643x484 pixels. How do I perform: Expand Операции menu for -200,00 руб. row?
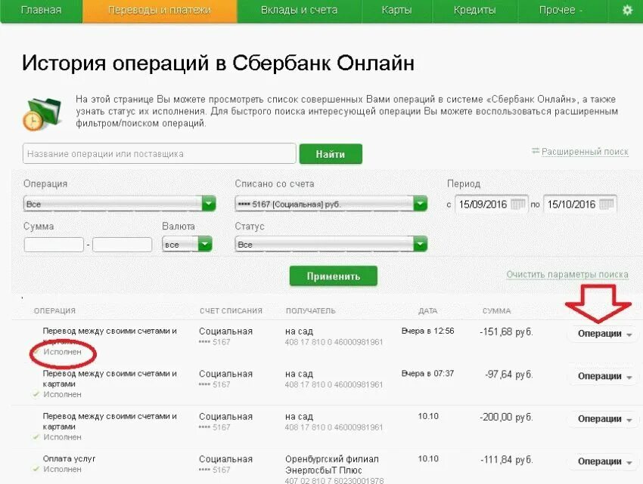pos(603,419)
